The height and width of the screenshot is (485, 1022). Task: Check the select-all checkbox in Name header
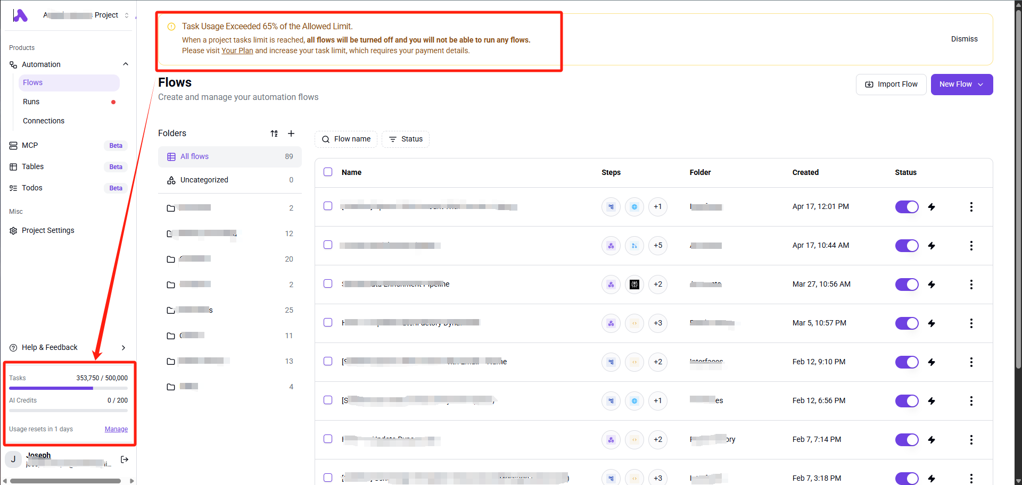pyautogui.click(x=328, y=172)
